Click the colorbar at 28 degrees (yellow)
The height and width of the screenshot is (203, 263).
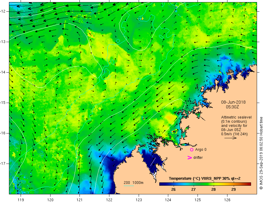point(213,184)
